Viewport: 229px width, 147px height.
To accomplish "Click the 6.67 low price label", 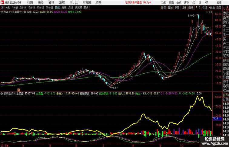I will [115, 88].
